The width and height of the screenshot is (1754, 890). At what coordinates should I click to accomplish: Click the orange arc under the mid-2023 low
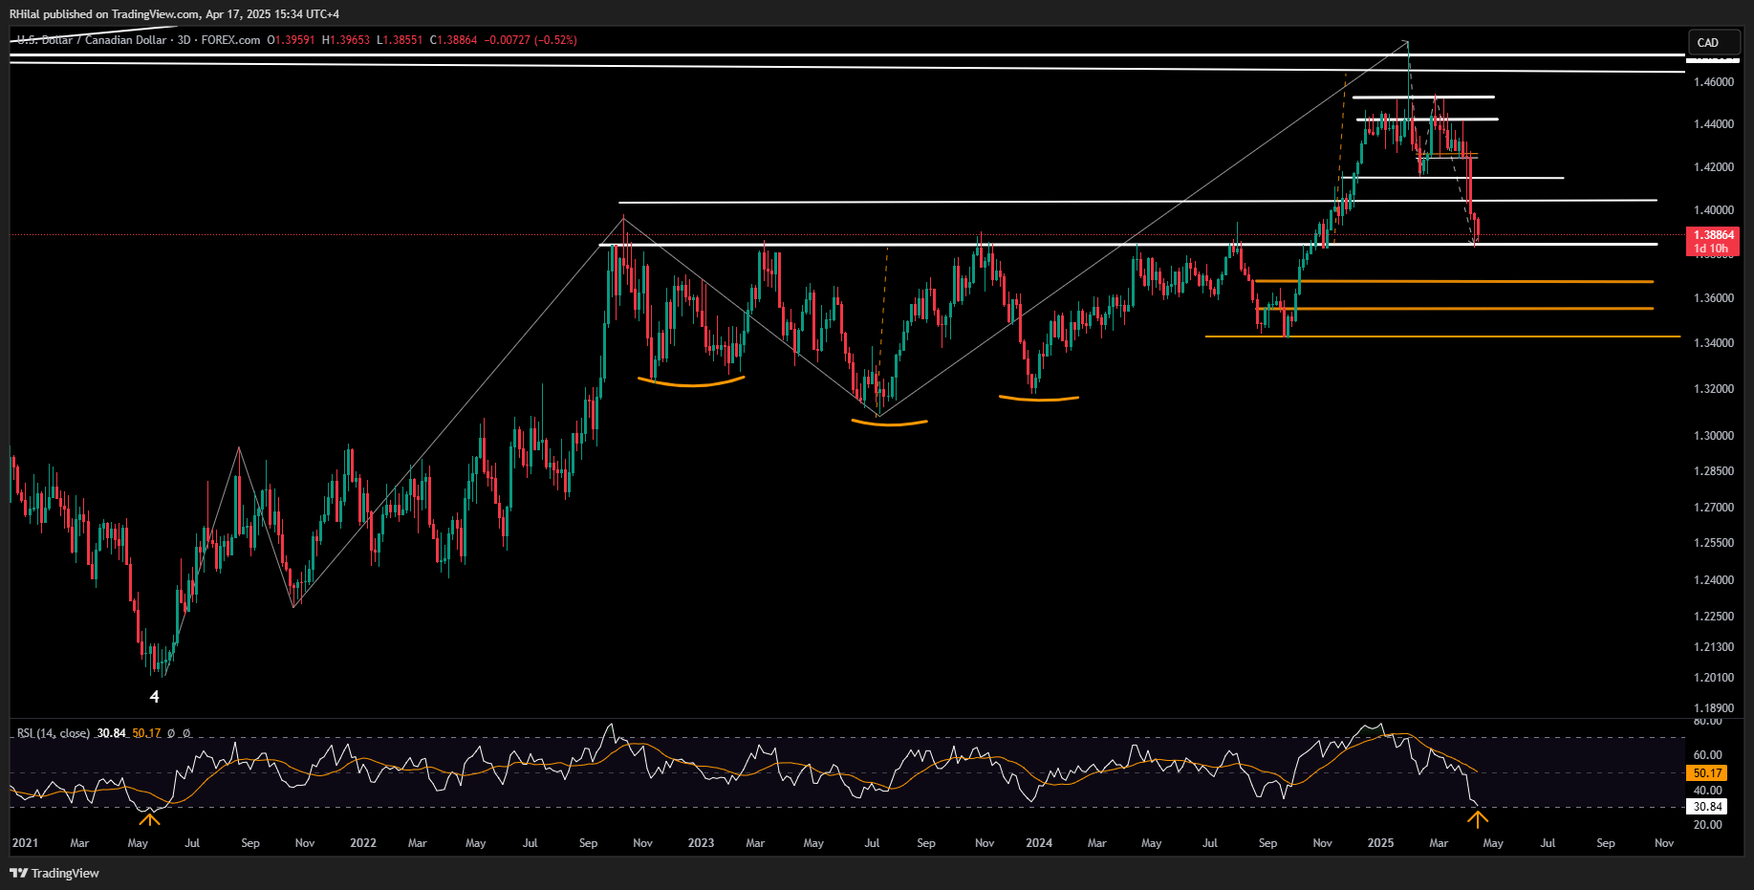(889, 422)
